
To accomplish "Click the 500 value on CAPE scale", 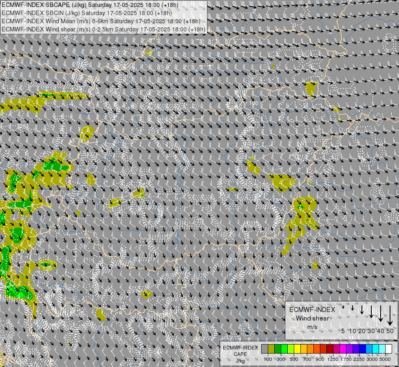I will 294,359.
